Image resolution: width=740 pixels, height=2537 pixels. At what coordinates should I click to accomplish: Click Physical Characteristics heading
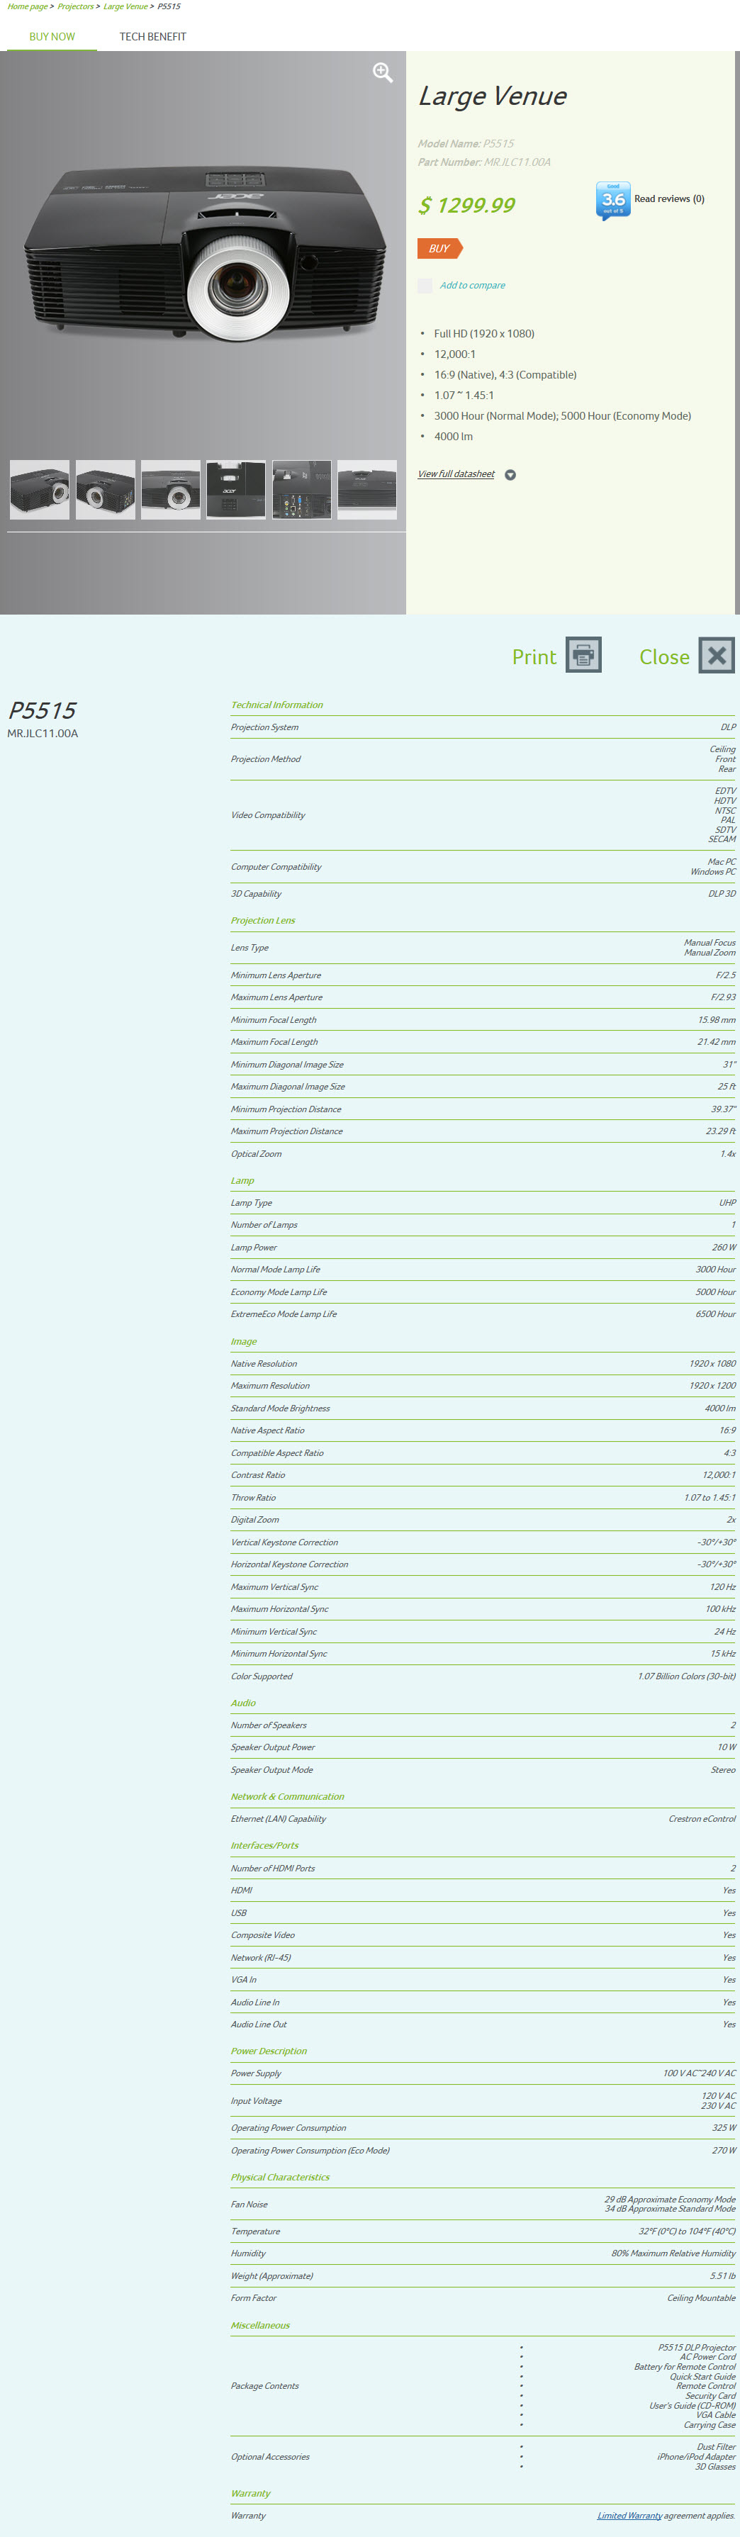point(280,2176)
